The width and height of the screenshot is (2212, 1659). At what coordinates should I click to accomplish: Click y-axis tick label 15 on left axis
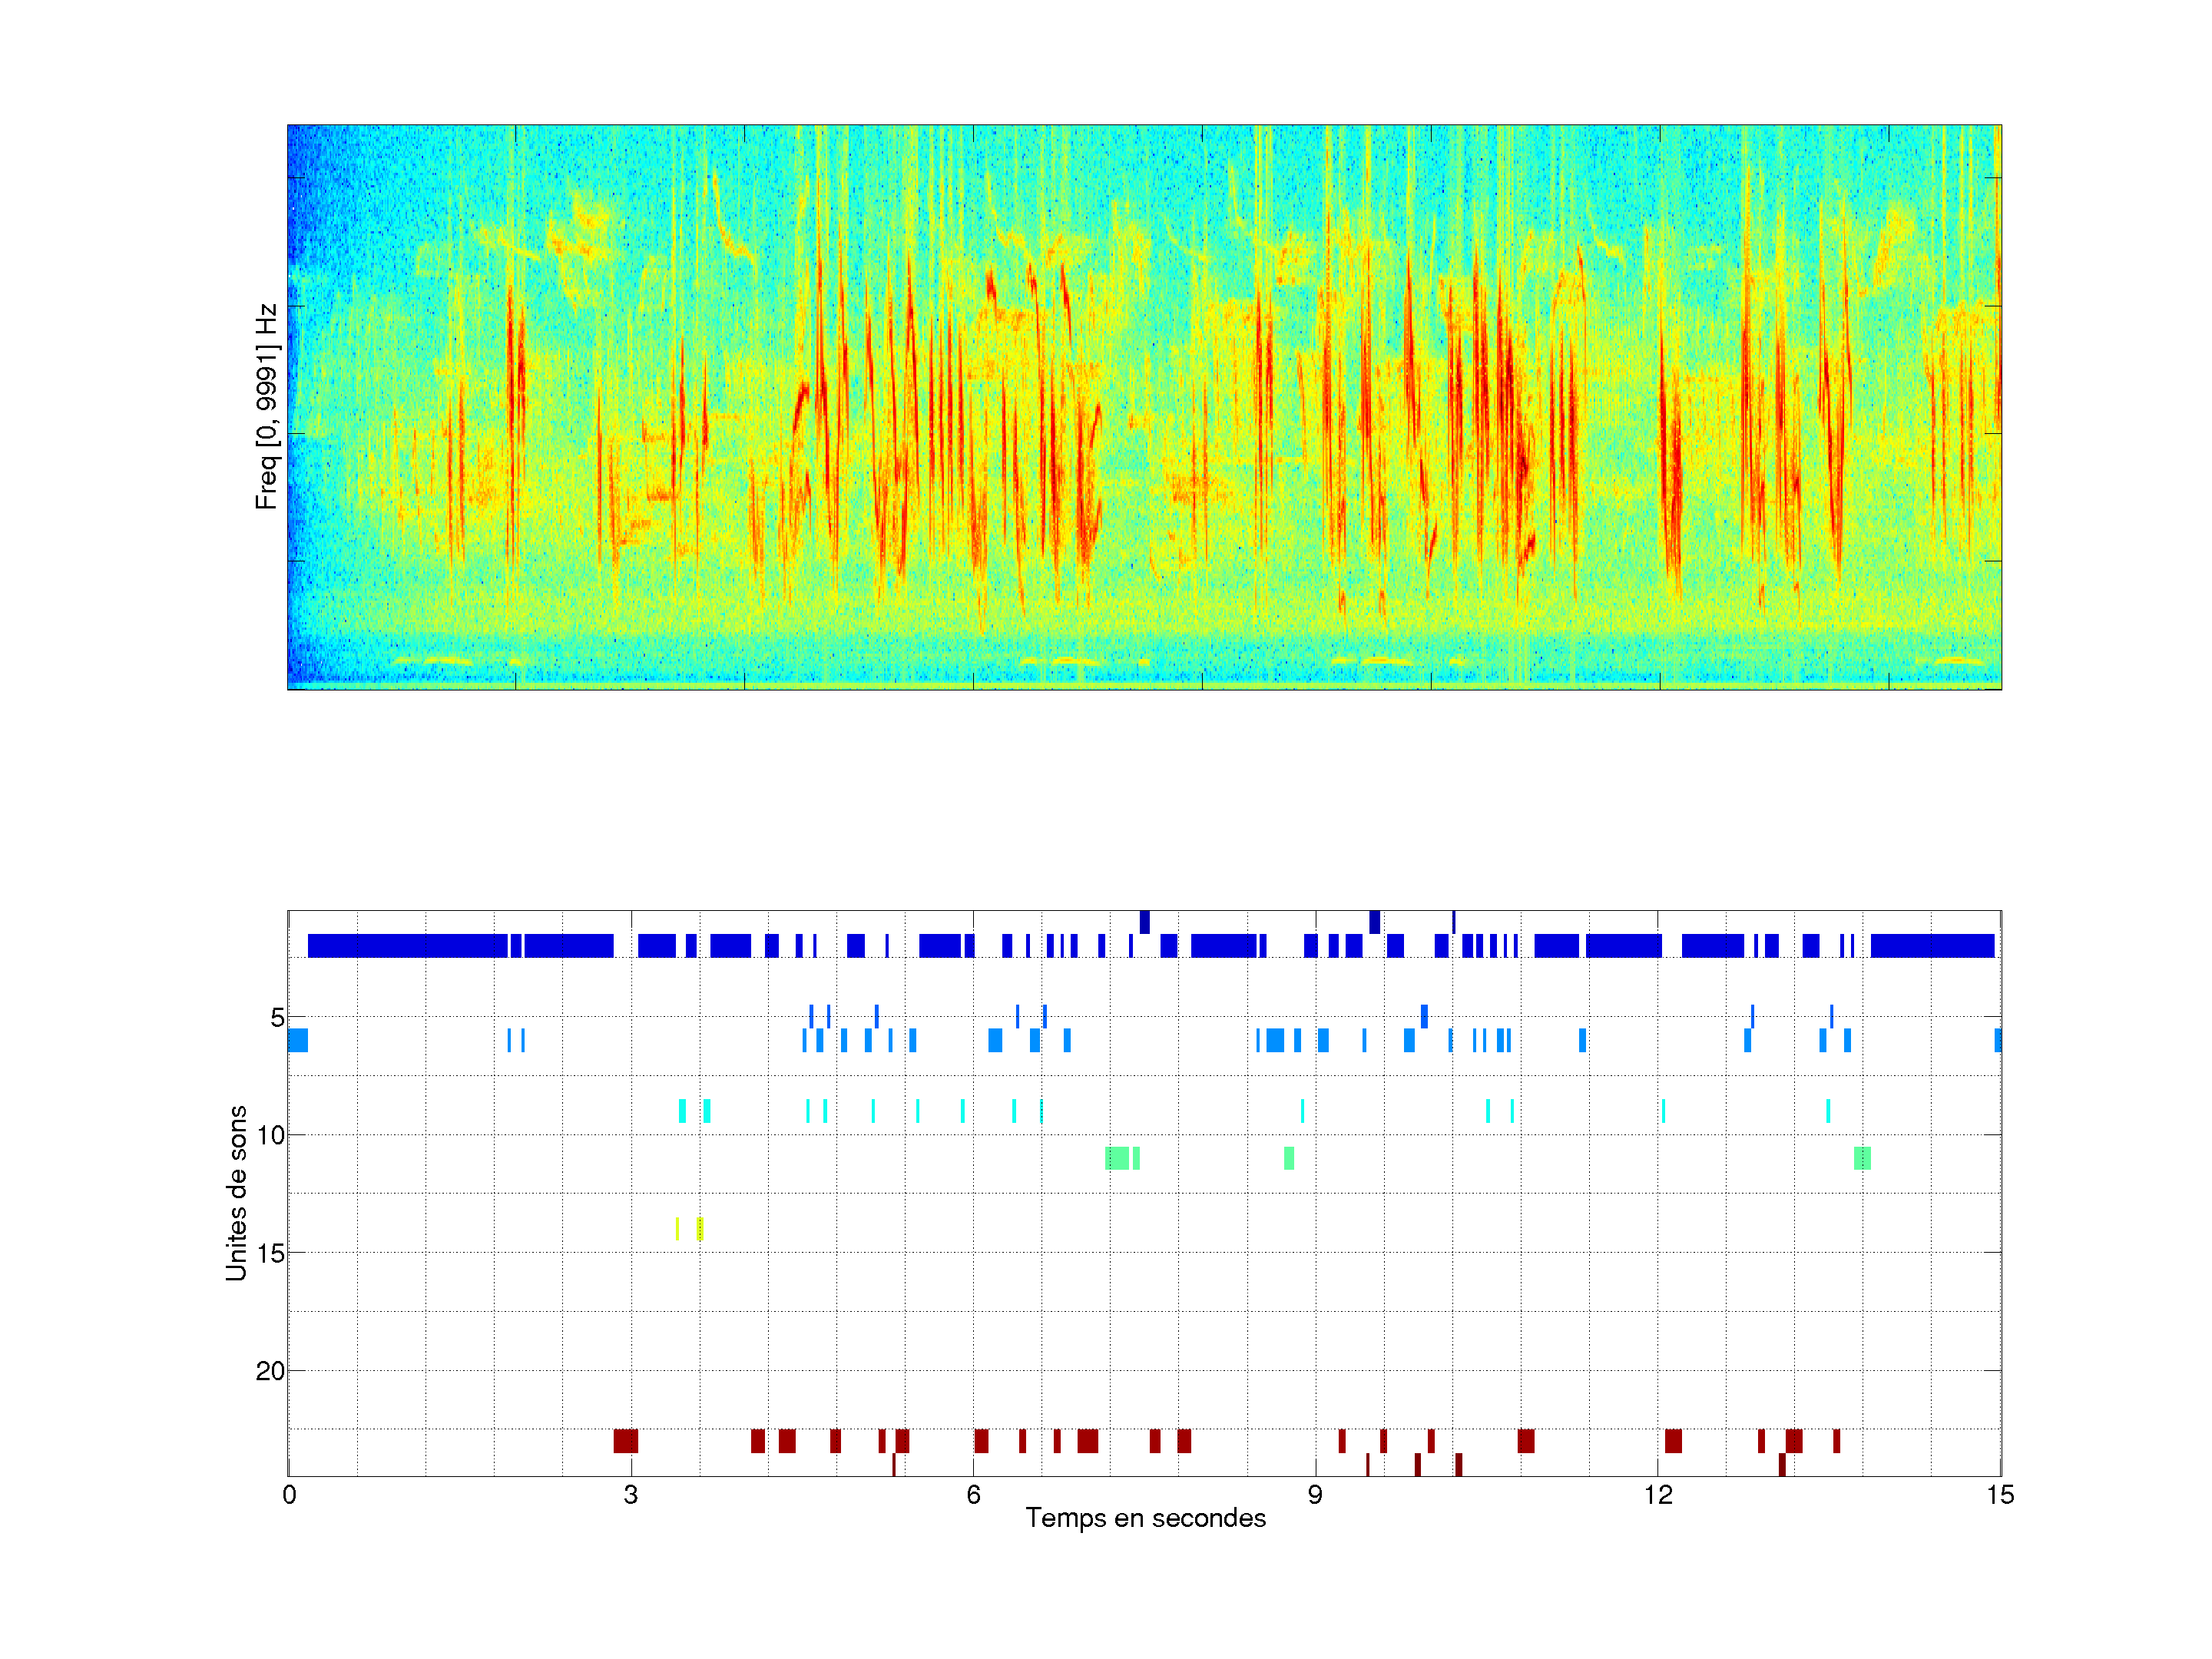coord(271,1253)
